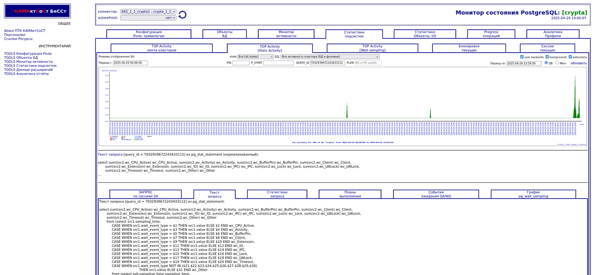Open the коннектор dropdown
595x275 pixels.
[148, 11]
